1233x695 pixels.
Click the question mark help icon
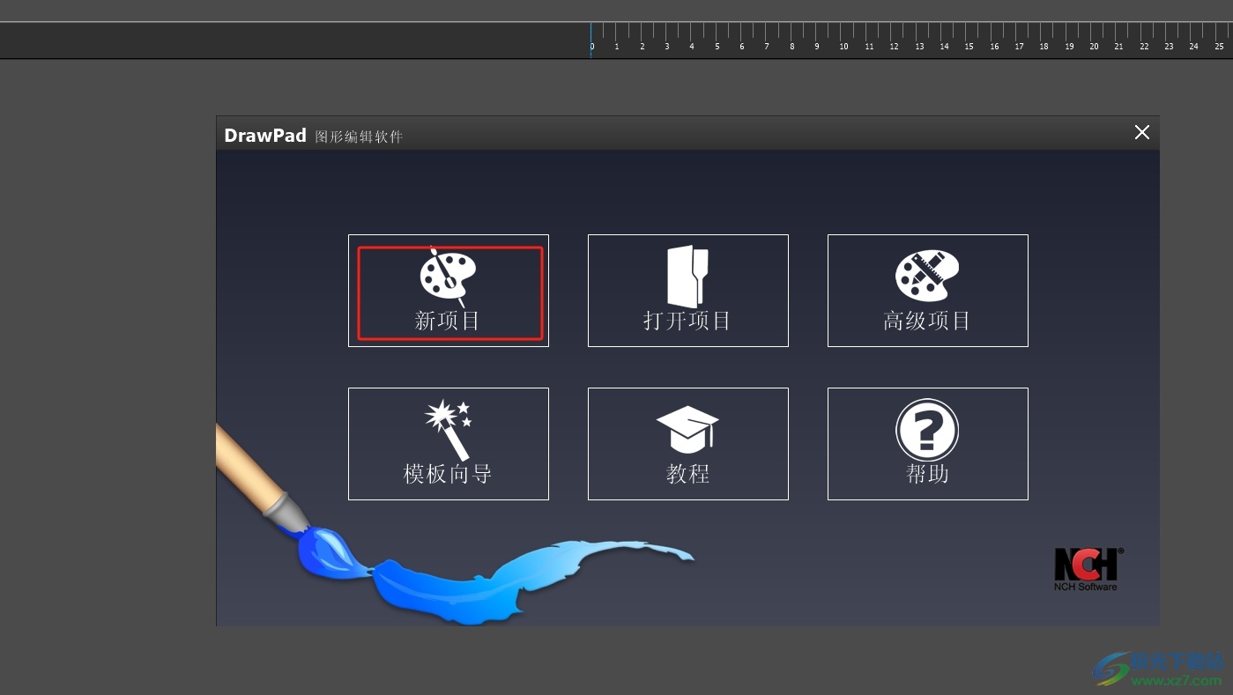click(x=927, y=430)
